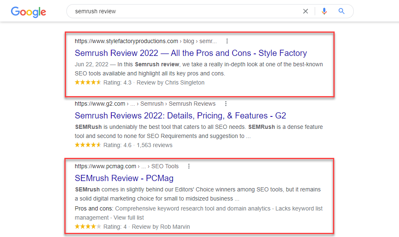Viewport: 399px width, 237px height.
Task: Click the stylefactoryproductions.com URL breadcrumb
Action: click(x=146, y=41)
